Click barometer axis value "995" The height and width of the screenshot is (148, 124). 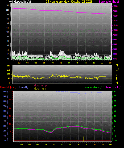click(x=115, y=39)
